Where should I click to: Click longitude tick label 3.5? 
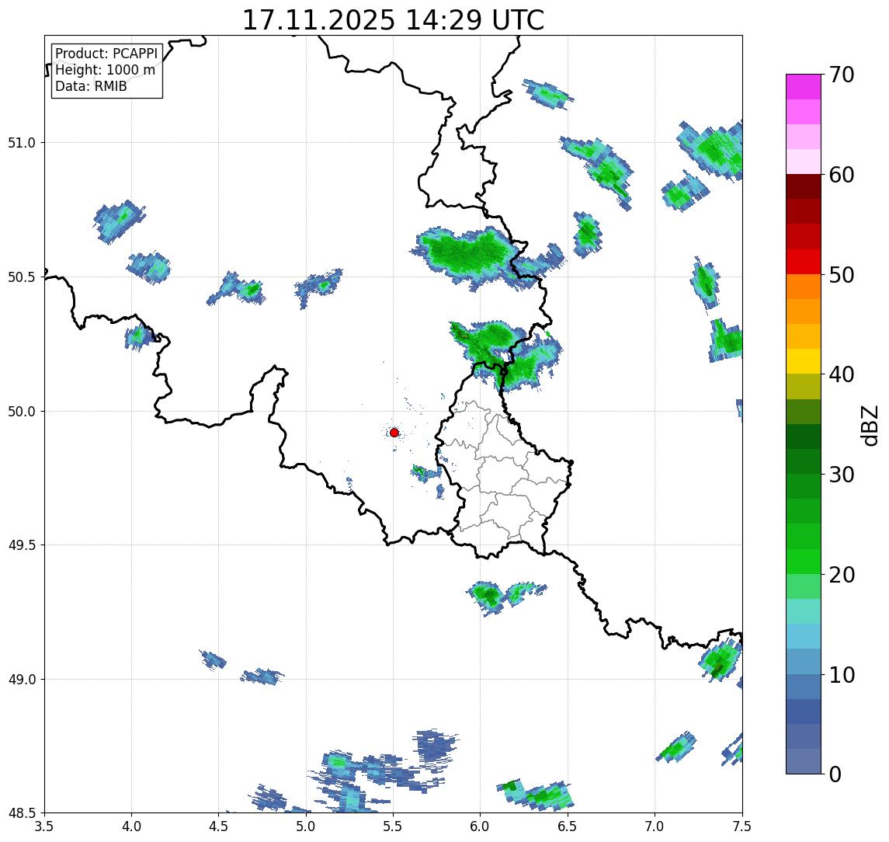(44, 826)
